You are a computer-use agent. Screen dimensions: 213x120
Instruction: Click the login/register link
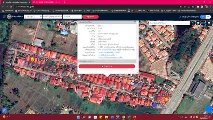[x=189, y=17]
